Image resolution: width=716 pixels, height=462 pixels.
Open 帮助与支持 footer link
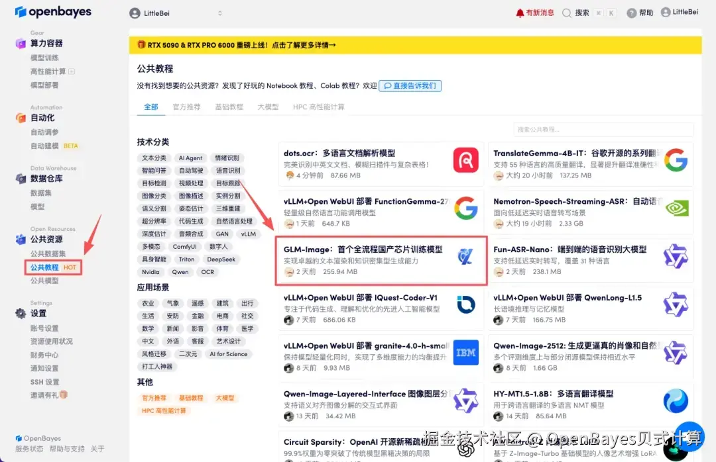tap(67, 449)
